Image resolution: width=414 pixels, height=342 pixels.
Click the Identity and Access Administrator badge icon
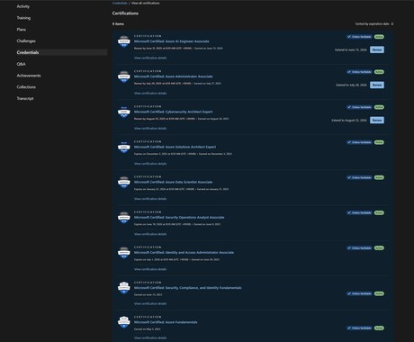pyautogui.click(x=124, y=253)
